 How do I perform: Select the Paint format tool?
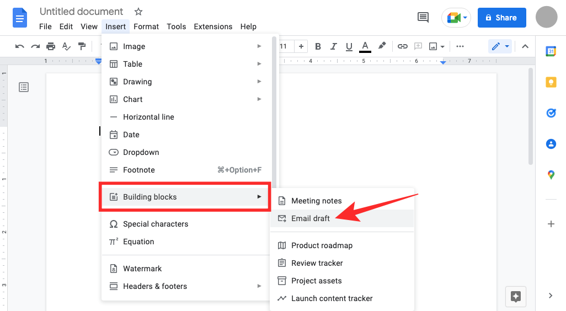point(82,46)
